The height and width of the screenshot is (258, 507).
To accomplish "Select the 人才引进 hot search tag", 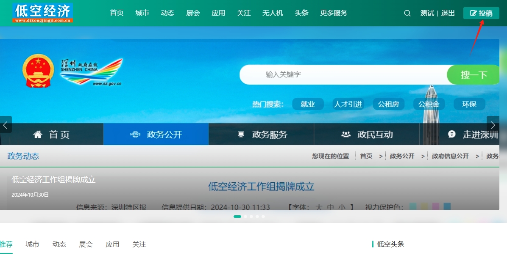I will point(348,104).
